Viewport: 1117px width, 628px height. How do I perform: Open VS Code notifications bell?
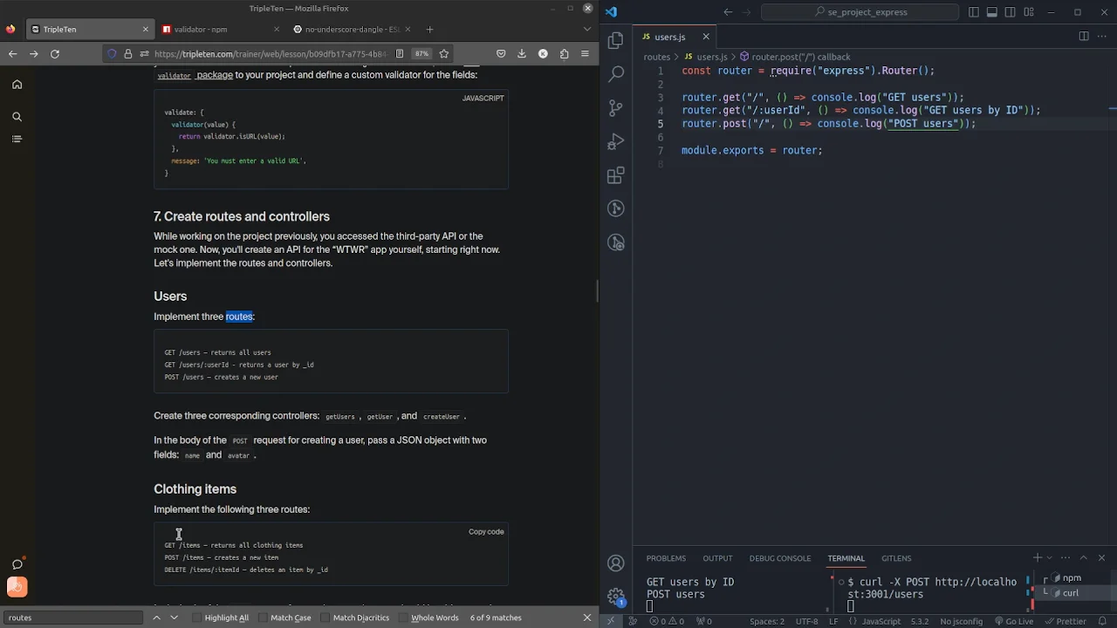(1103, 621)
